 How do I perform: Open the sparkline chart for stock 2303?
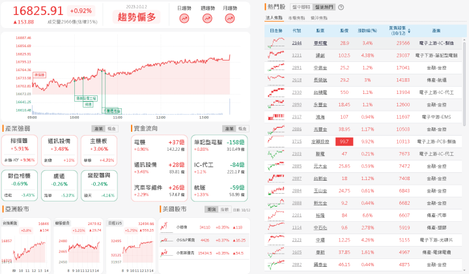(x=276, y=153)
